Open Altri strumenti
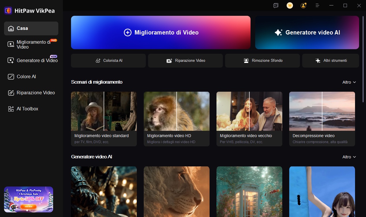The image size is (366, 217). coord(330,61)
